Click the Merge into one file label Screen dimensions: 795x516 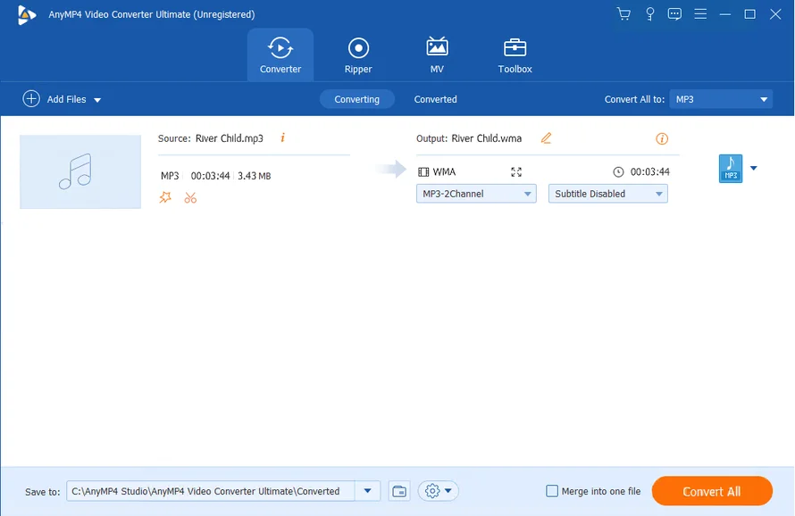tap(601, 491)
